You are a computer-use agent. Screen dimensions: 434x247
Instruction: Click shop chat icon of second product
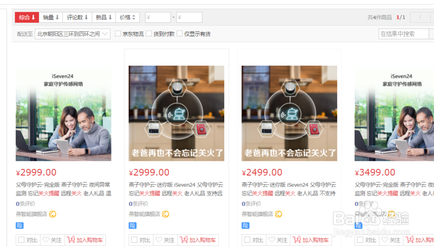pyautogui.click(x=165, y=214)
